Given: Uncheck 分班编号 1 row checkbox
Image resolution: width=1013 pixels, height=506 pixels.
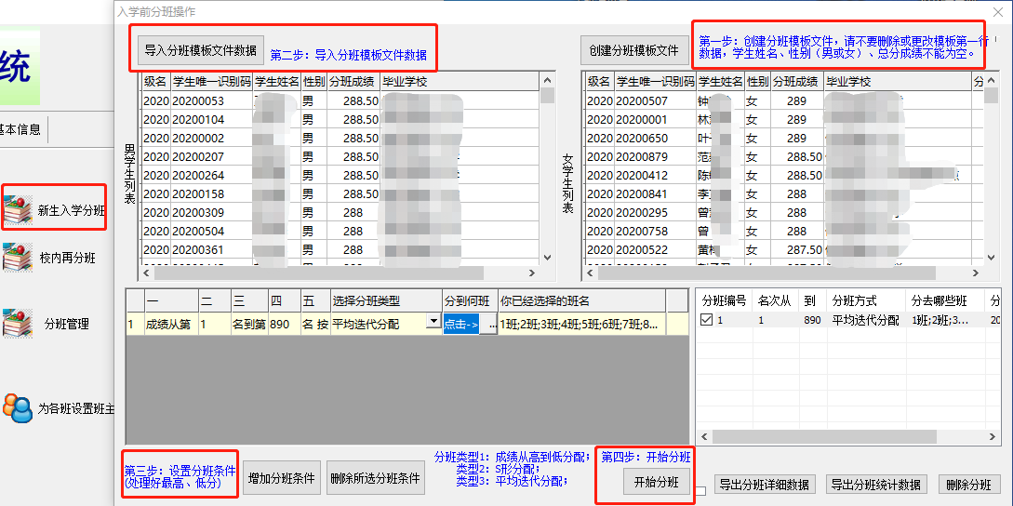Looking at the screenshot, I should [707, 319].
